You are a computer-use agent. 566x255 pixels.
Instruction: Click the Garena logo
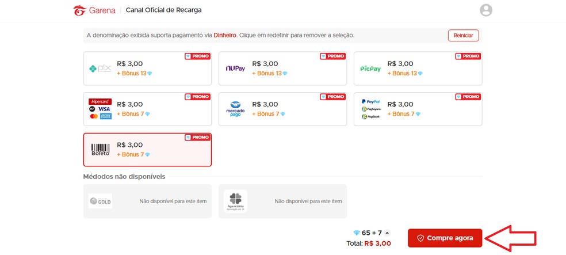tap(94, 10)
